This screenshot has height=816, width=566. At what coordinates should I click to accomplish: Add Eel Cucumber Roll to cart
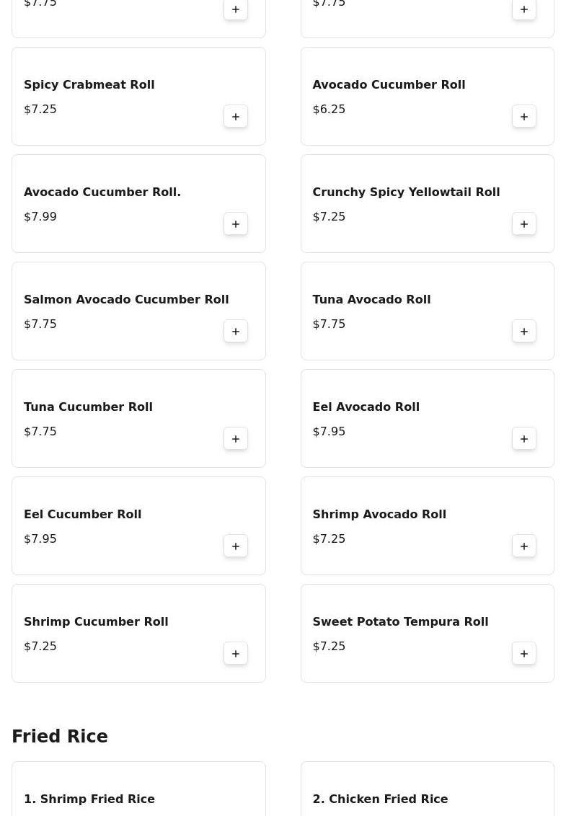236,546
